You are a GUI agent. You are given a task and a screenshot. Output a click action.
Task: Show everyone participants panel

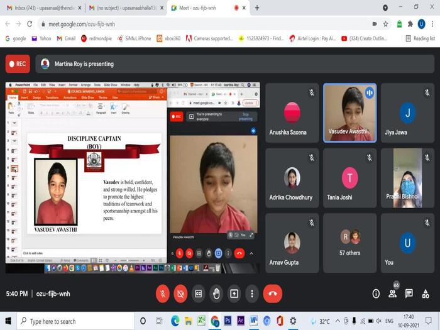(393, 294)
